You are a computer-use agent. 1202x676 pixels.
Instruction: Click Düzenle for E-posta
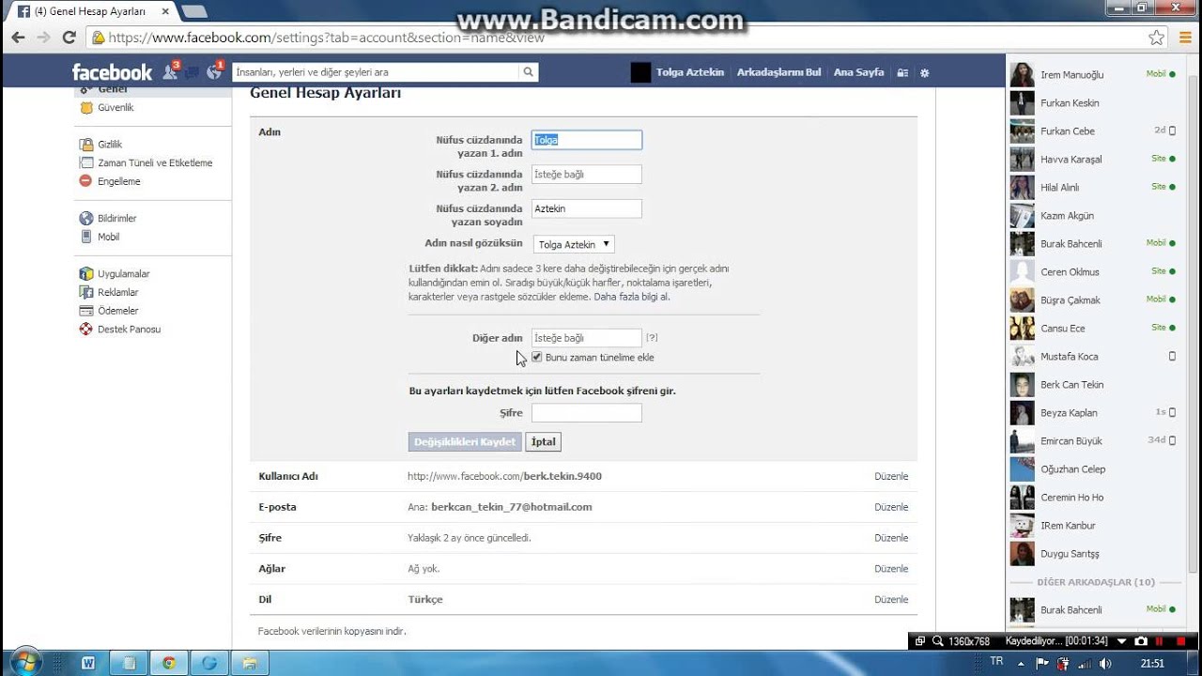891,507
